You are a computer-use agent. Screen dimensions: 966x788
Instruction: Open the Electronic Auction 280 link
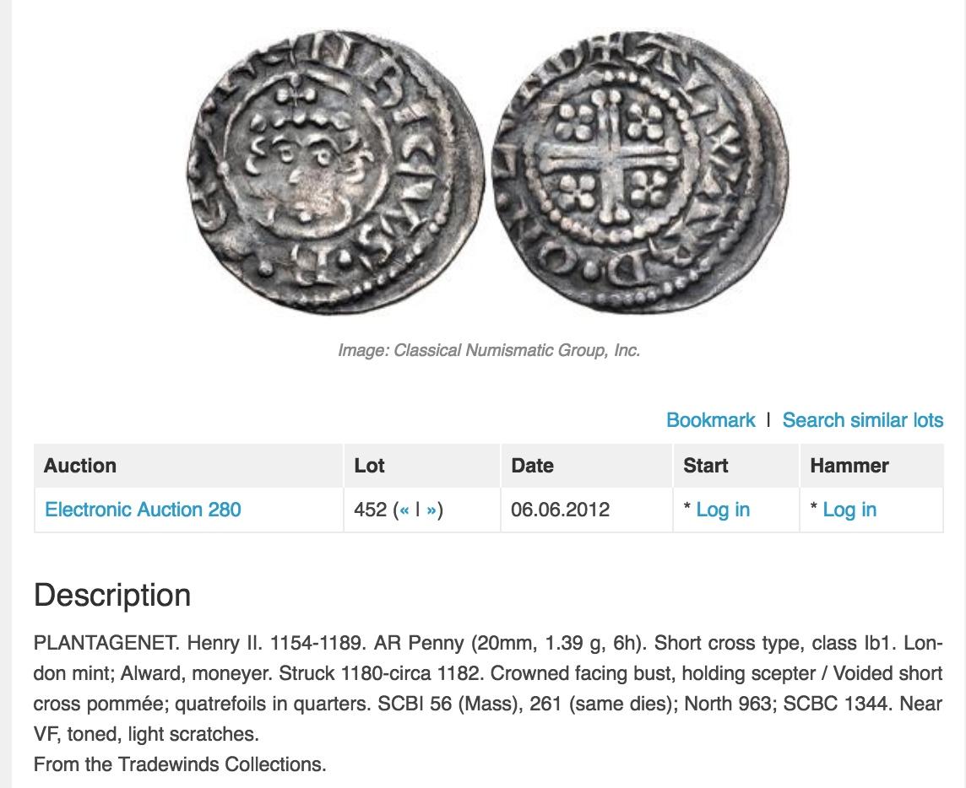(x=143, y=510)
